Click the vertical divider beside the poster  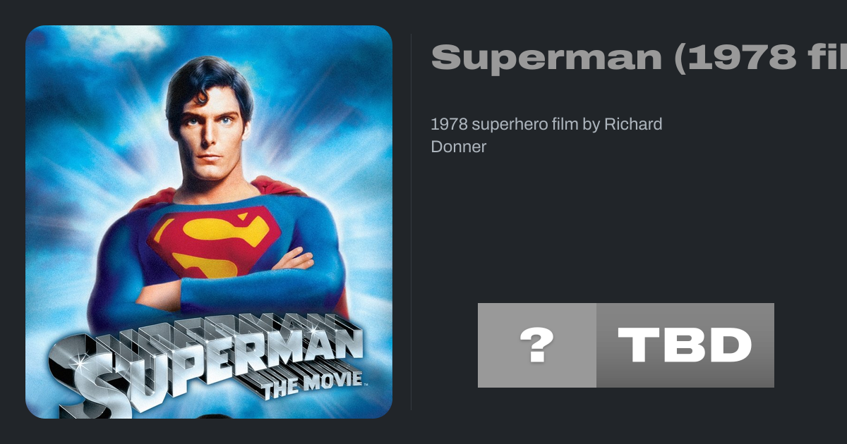coord(412,222)
